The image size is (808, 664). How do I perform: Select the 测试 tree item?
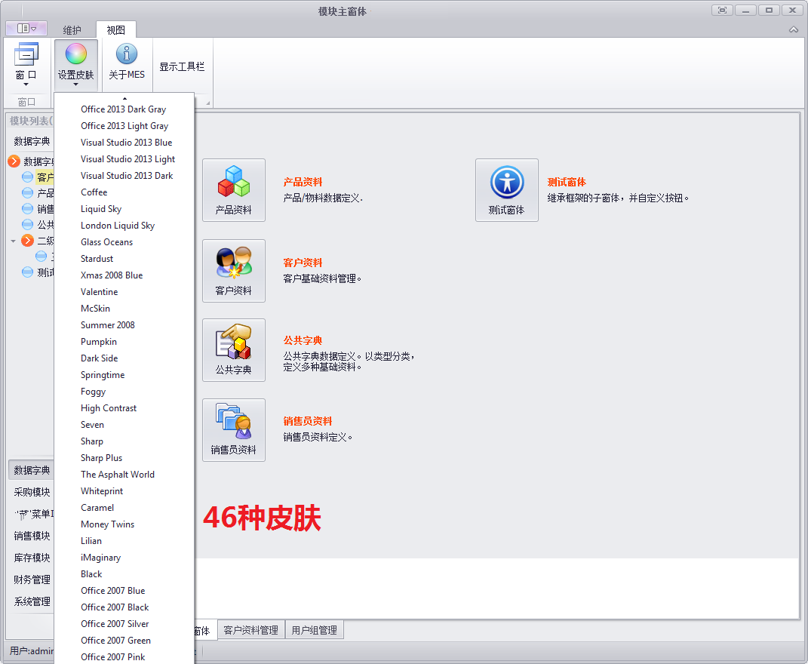[x=45, y=272]
